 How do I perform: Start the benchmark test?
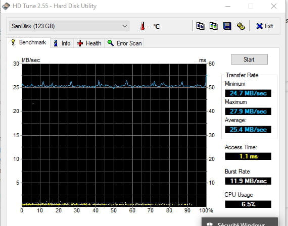(249, 59)
